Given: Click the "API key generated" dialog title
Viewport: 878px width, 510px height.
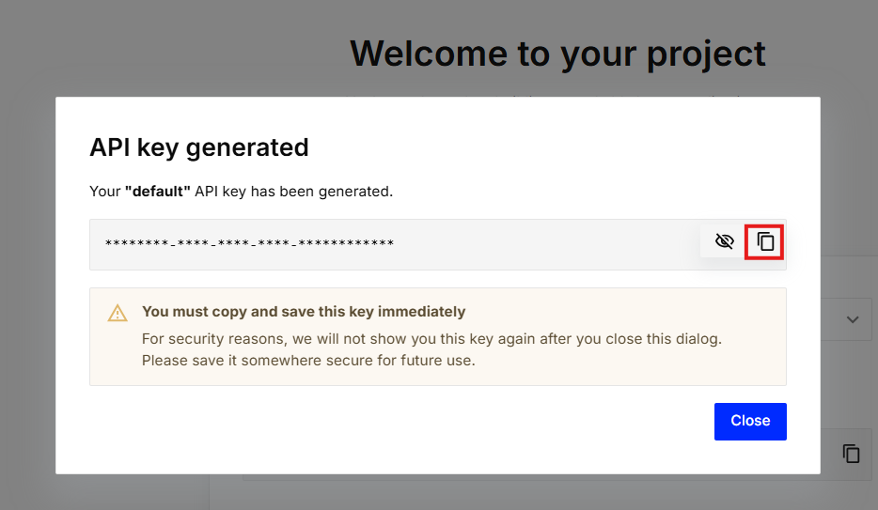Looking at the screenshot, I should tap(198, 147).
